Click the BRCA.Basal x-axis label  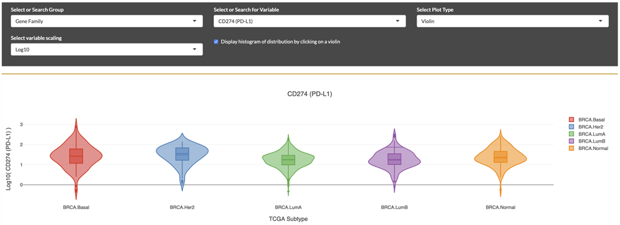point(76,207)
